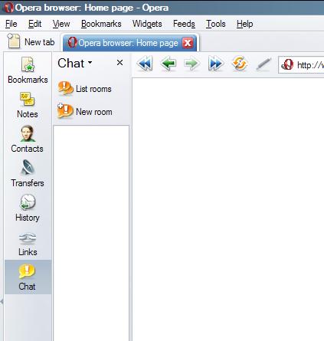This screenshot has height=341, width=324.
Task: Open the Links panel
Action: (x=28, y=243)
